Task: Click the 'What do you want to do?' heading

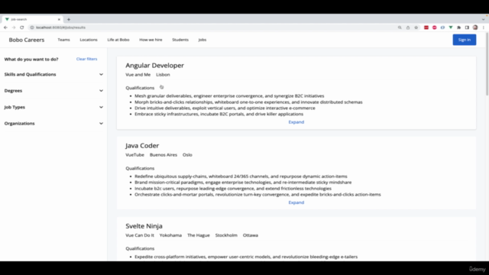Action: 31,60
